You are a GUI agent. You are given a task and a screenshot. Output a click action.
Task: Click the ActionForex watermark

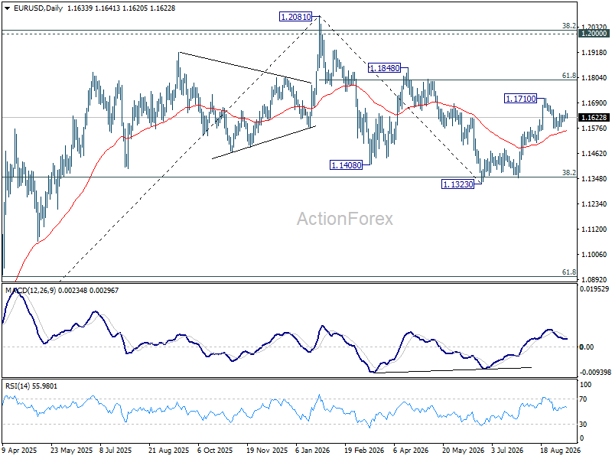pyautogui.click(x=345, y=219)
